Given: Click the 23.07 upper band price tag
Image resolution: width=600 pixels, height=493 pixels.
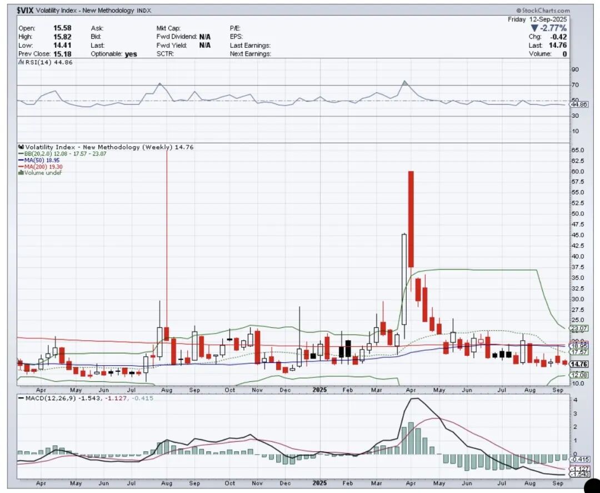Looking at the screenshot, I should click(579, 328).
